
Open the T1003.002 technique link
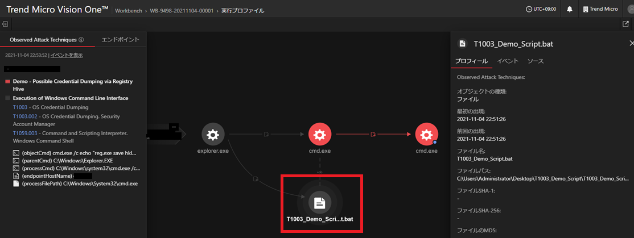click(26, 116)
